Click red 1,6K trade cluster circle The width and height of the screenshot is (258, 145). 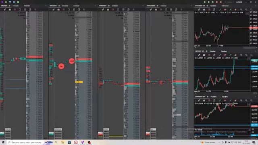[x=72, y=61]
